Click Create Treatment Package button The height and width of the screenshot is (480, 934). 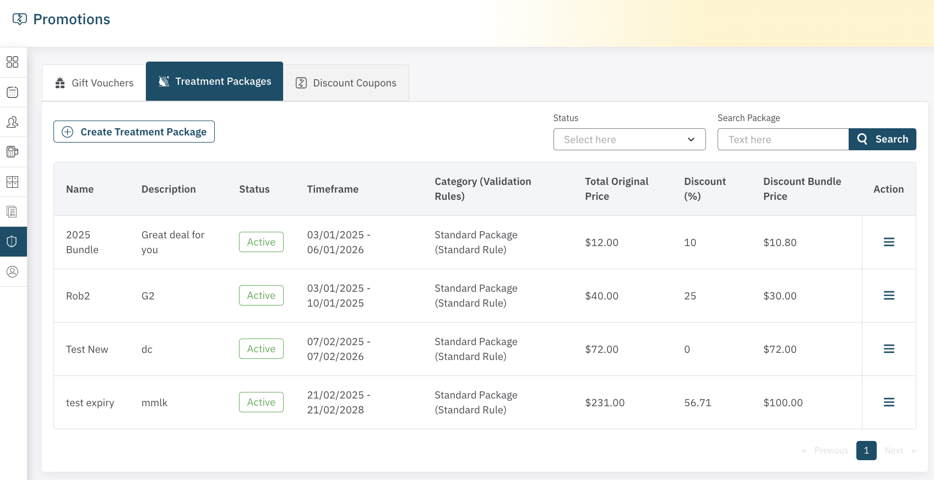[134, 132]
